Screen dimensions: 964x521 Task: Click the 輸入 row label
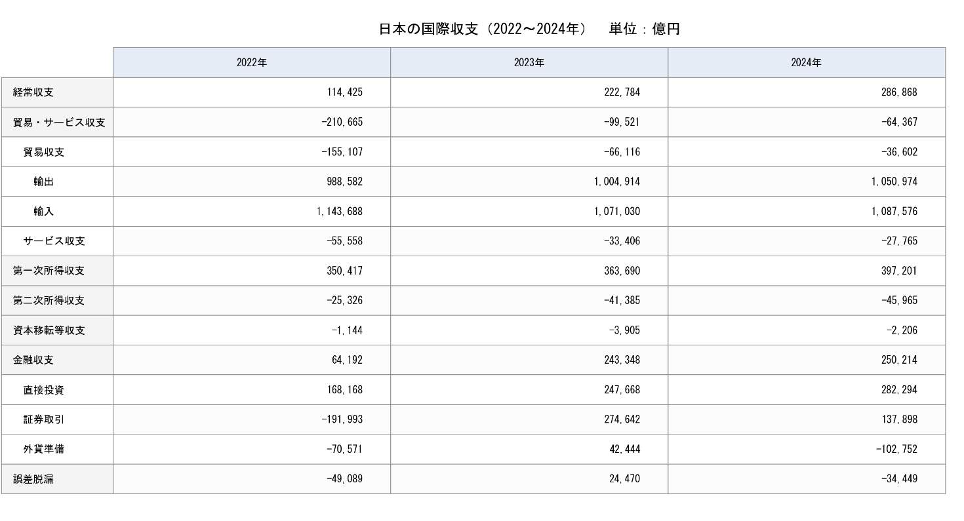44,212
